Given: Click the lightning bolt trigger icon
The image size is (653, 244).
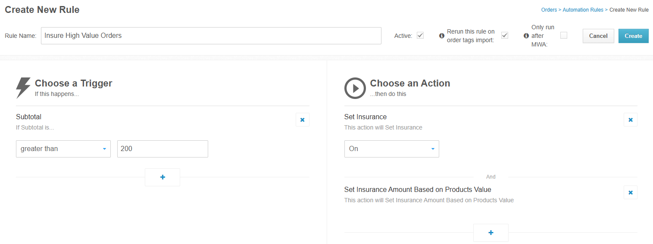Looking at the screenshot, I should click(23, 88).
